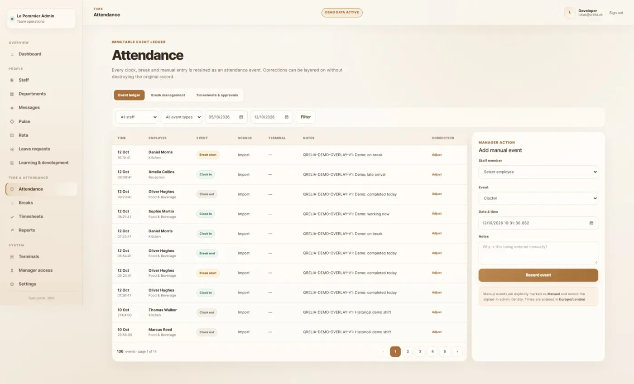Click the Settings gear icon
The image size is (634, 384).
tap(12, 284)
